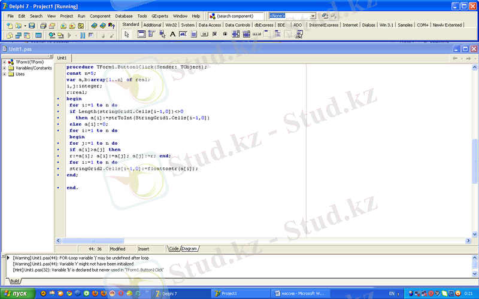
Task: Switch to the Data Access palette tab
Action: pyautogui.click(x=210, y=25)
